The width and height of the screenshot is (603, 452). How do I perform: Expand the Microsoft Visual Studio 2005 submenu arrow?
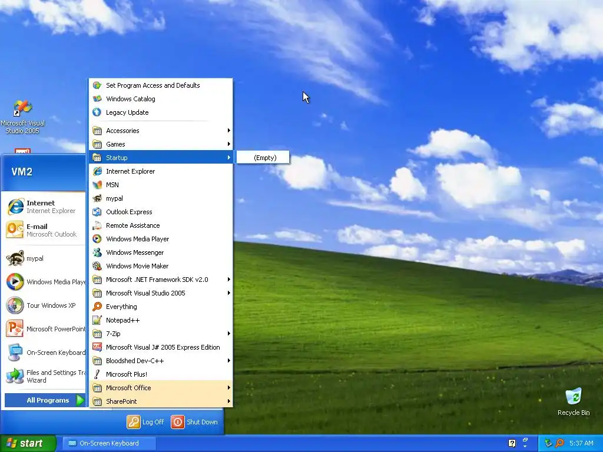click(x=229, y=293)
